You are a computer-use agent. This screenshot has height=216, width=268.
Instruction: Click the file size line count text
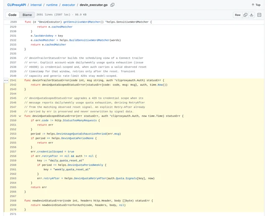(62, 15)
